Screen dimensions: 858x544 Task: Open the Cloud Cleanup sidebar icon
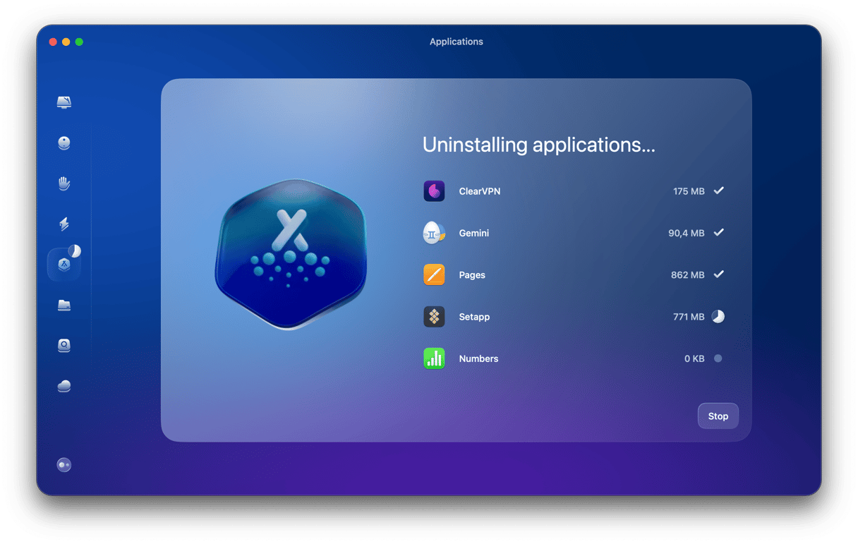click(64, 386)
